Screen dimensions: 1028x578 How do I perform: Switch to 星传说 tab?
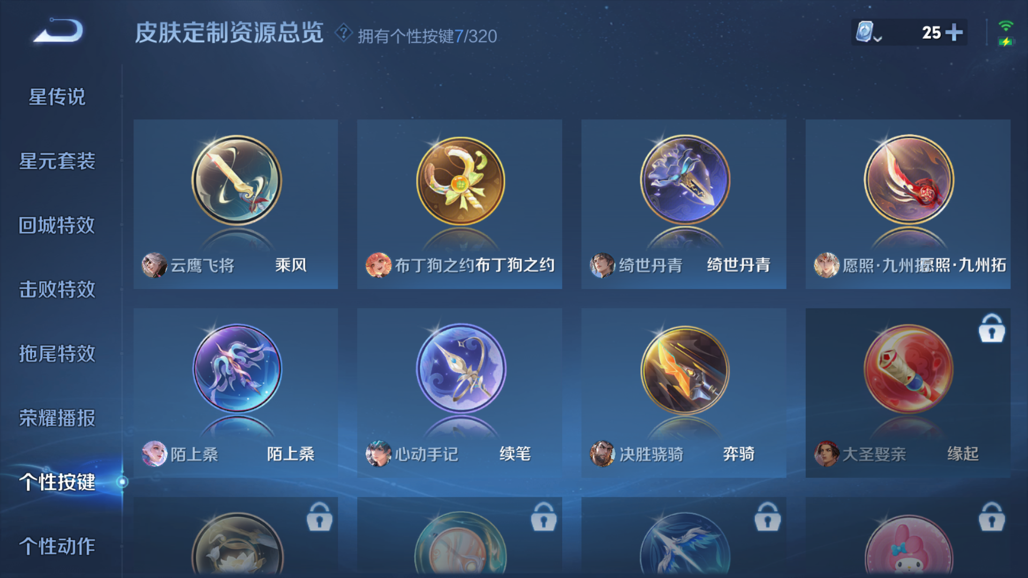pyautogui.click(x=57, y=97)
